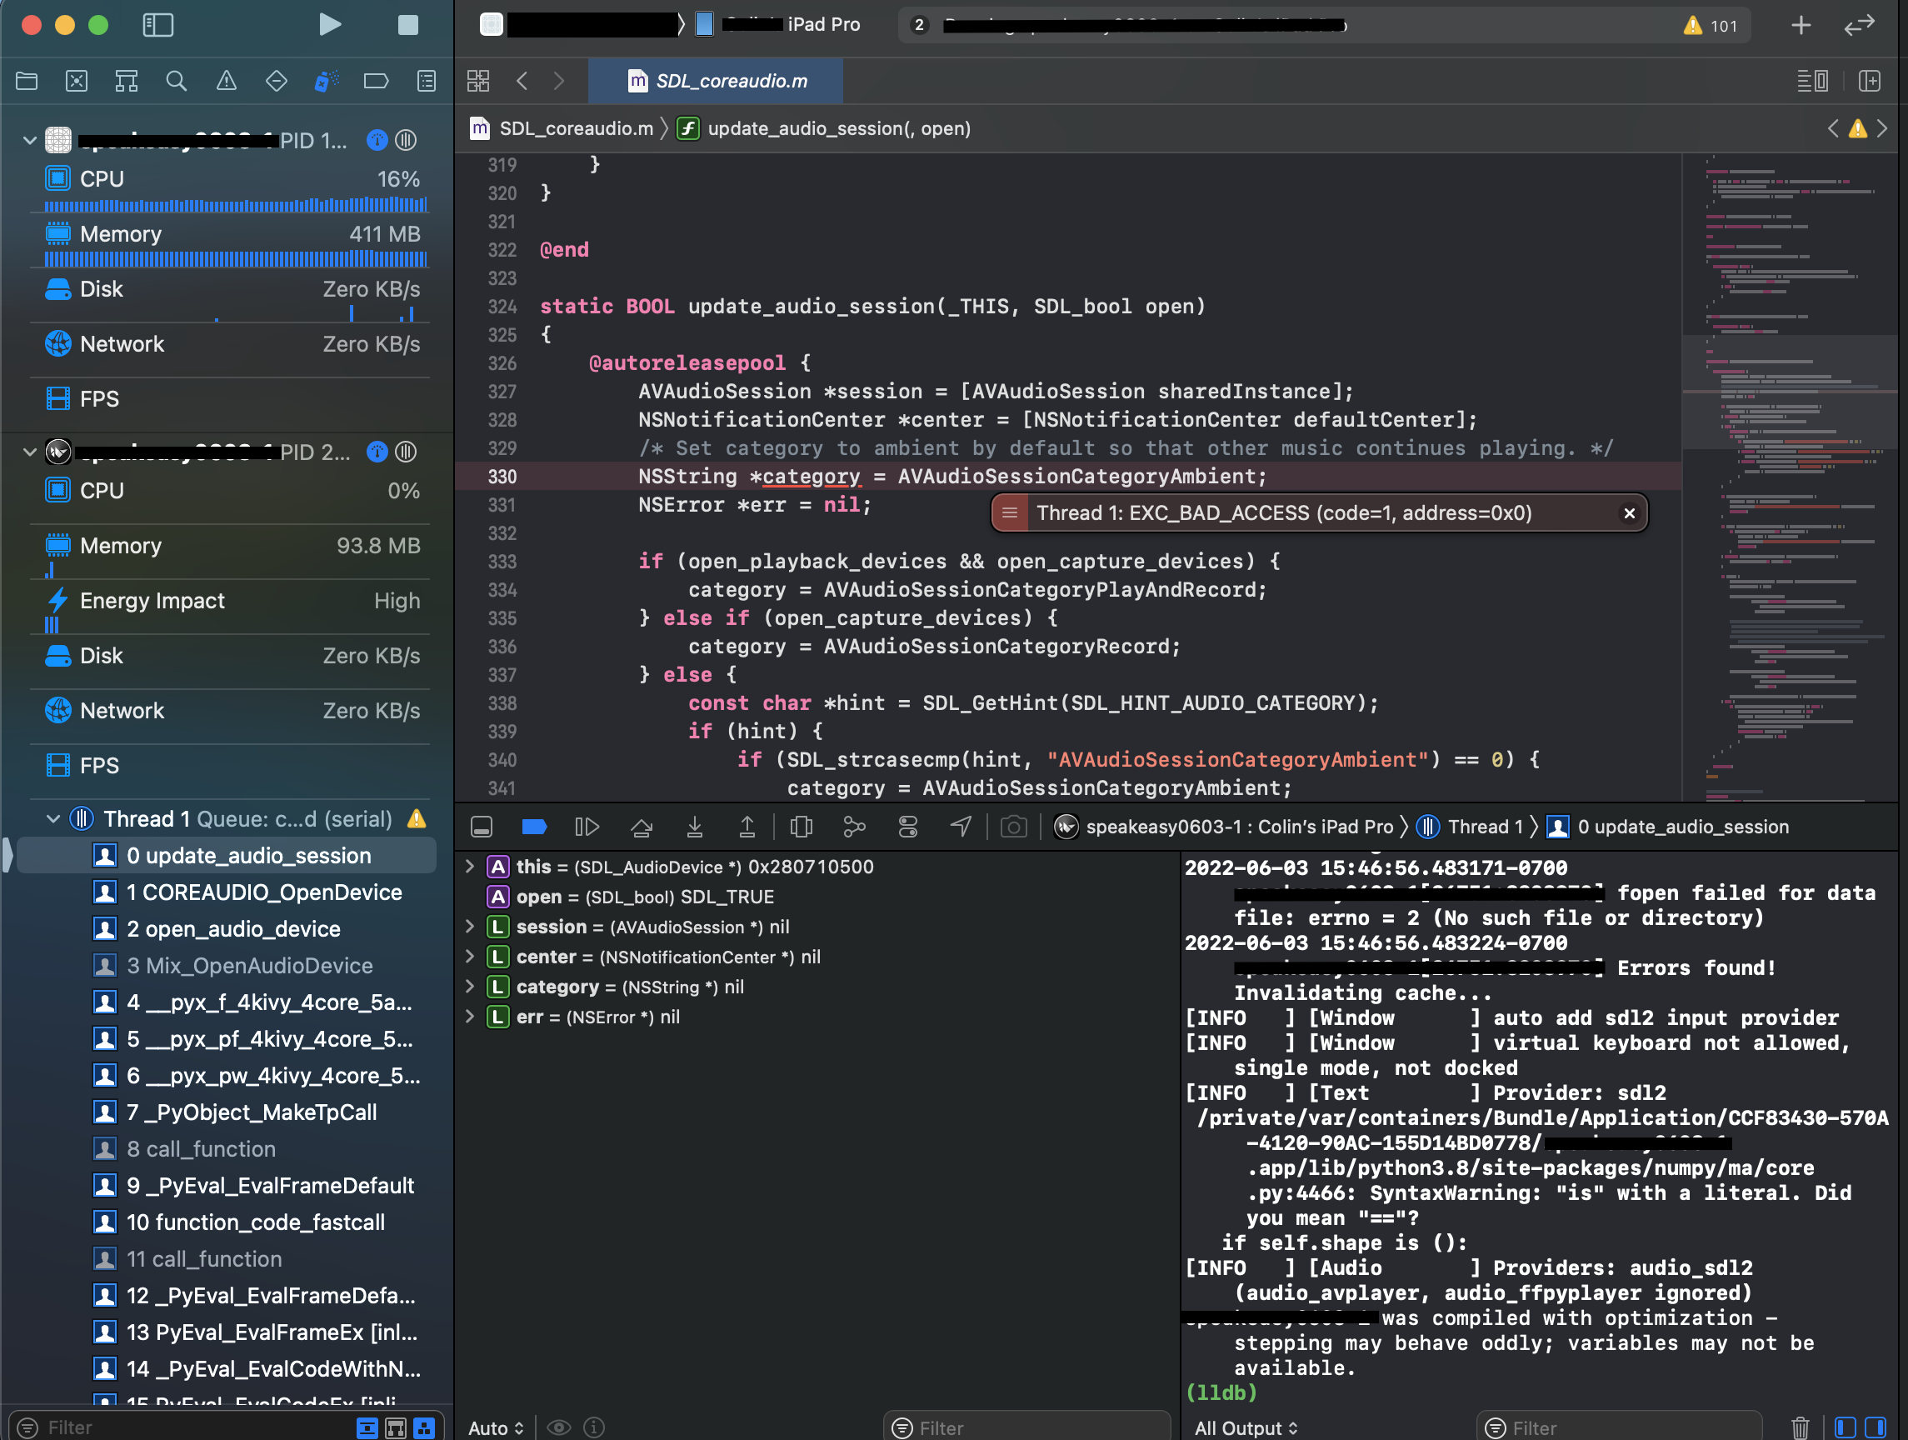Viewport: 1908px width, 1440px height.
Task: Clear console with the trash icon
Action: point(1801,1427)
